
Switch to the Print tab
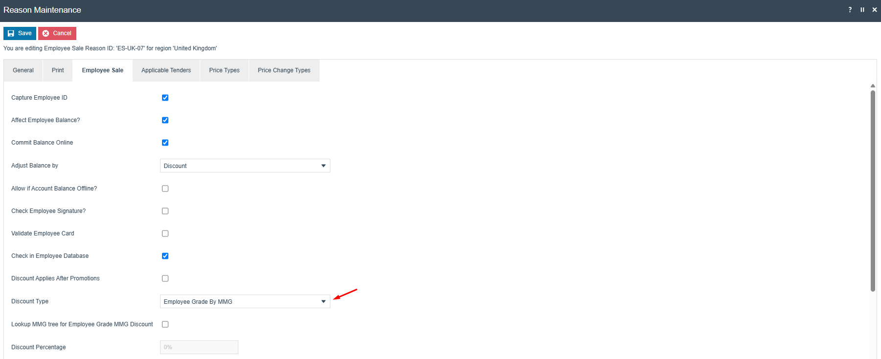(58, 70)
